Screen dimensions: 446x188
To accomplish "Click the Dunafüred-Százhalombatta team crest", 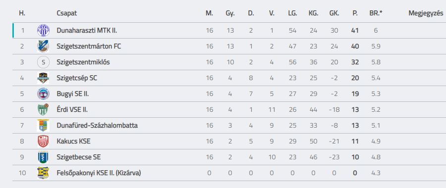I will [x=43, y=126].
